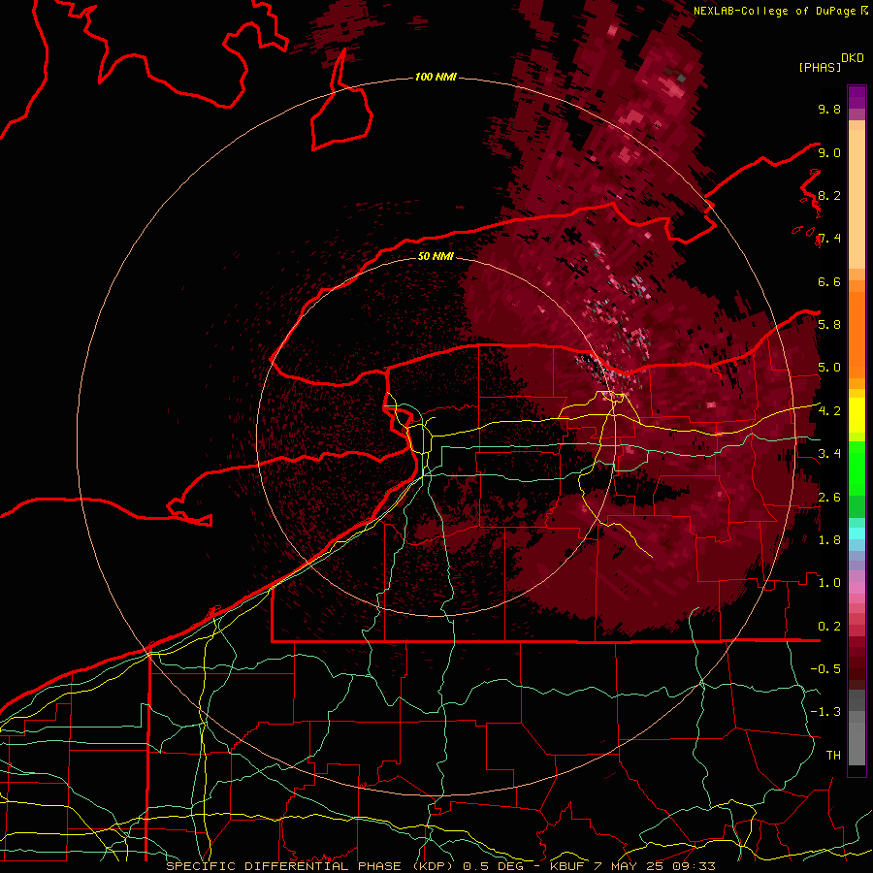Screen dimensions: 873x873
Task: Click the 2.6 scale value
Action: coord(829,498)
